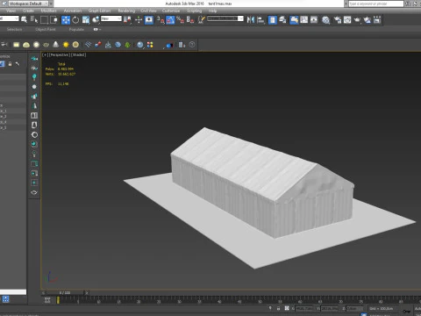The image size is (421, 316).
Task: Toggle Spinner Snap
Action: [x=190, y=19]
